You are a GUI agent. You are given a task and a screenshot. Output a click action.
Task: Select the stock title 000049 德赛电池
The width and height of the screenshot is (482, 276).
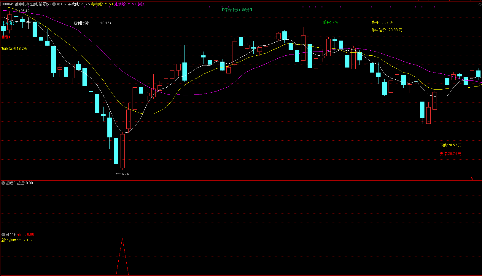pos(15,4)
